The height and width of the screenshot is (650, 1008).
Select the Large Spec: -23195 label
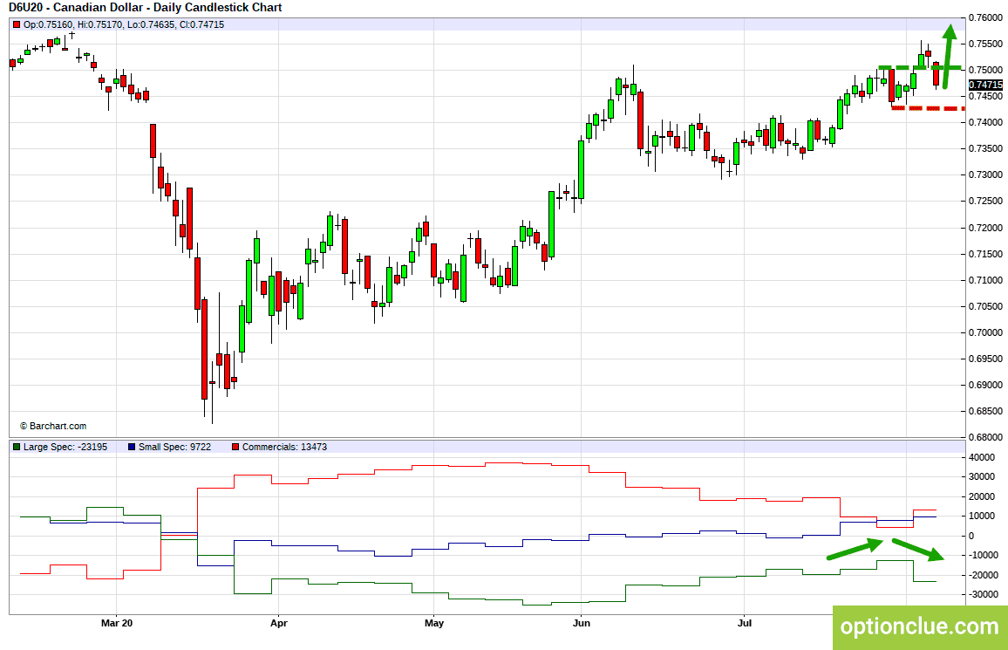pyautogui.click(x=65, y=447)
